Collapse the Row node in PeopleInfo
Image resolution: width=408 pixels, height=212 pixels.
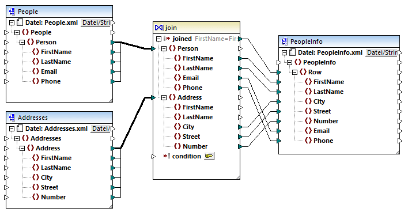pyautogui.click(x=295, y=72)
